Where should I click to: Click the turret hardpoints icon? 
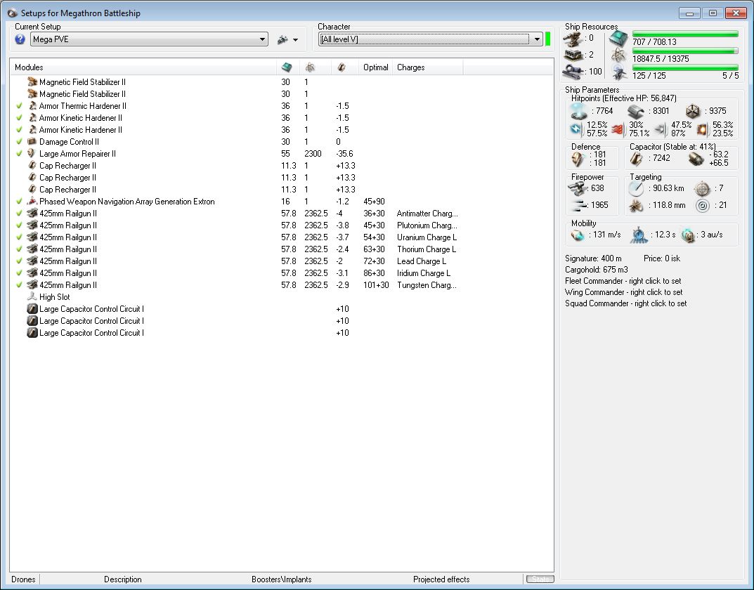pos(573,39)
